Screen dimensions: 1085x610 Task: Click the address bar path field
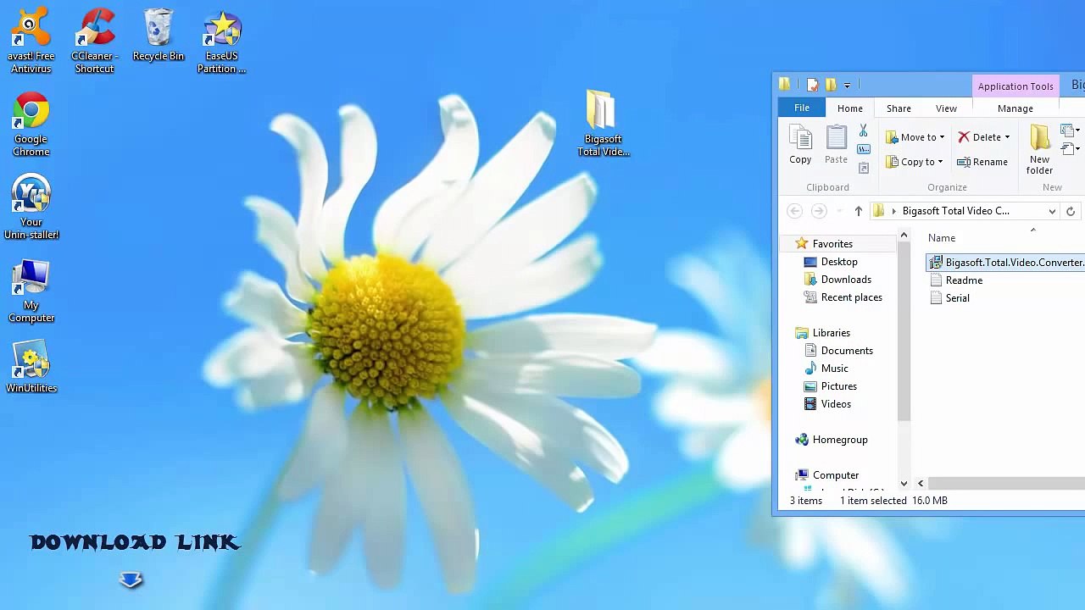966,211
